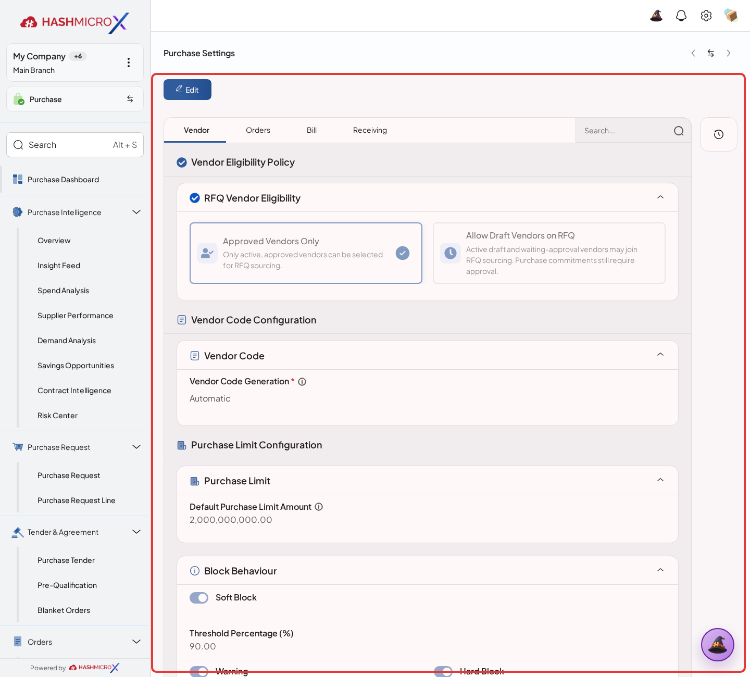750x677 pixels.
Task: Select Allow Draft Vendors on RFQ option
Action: (x=549, y=253)
